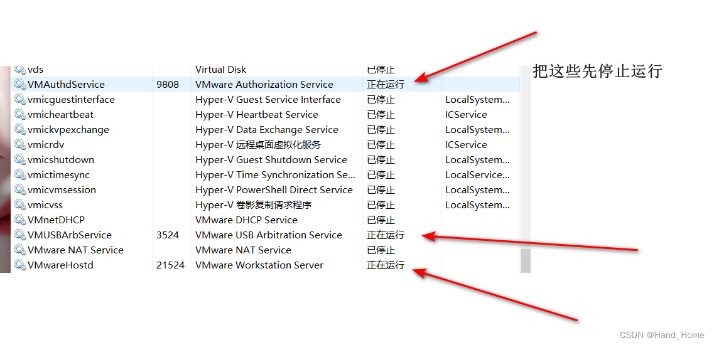The width and height of the screenshot is (714, 345).
Task: Click 已停止 status of VMware NAT Service
Action: pyautogui.click(x=381, y=250)
